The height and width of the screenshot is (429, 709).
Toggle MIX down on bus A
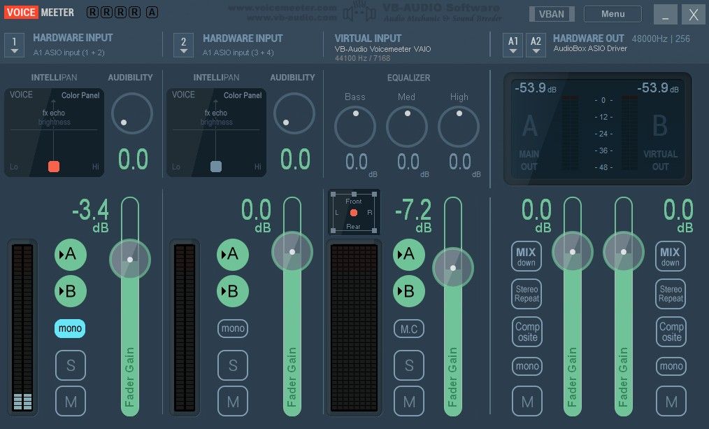tap(527, 256)
